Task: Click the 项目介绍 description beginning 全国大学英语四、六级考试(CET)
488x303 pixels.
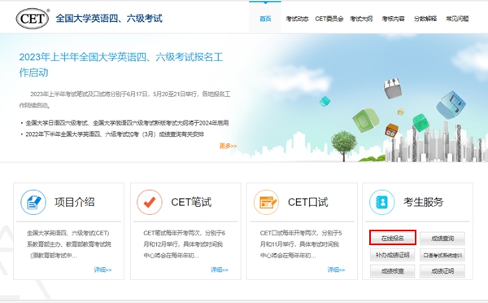Action: 69,244
